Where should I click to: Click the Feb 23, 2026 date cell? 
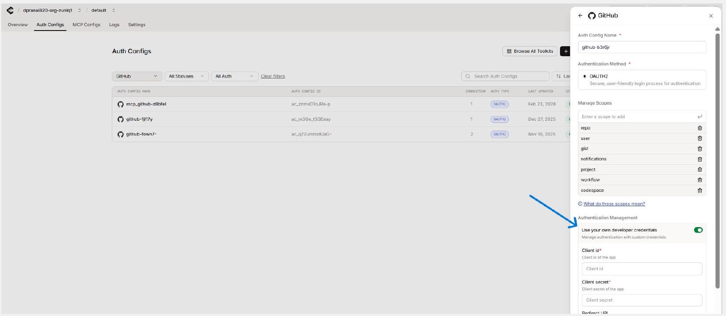click(x=542, y=104)
